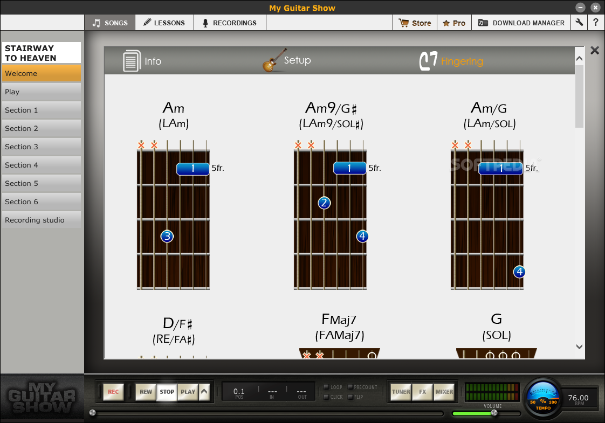The width and height of the screenshot is (605, 423).
Task: Click finger 4 dot on Am/G chord
Action: tap(519, 272)
